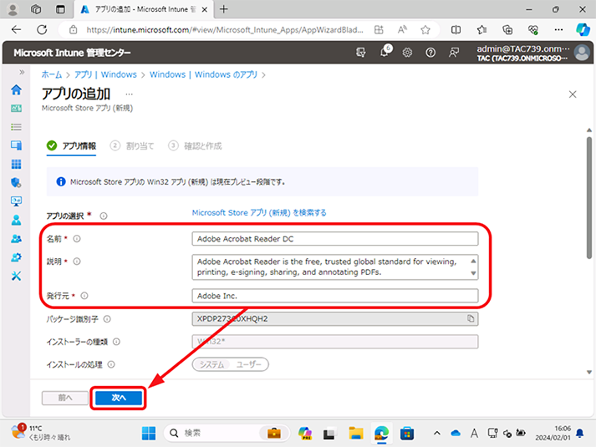596x447 pixels.
Task: Show info tooltip for アプリの選択
Action: (x=104, y=216)
